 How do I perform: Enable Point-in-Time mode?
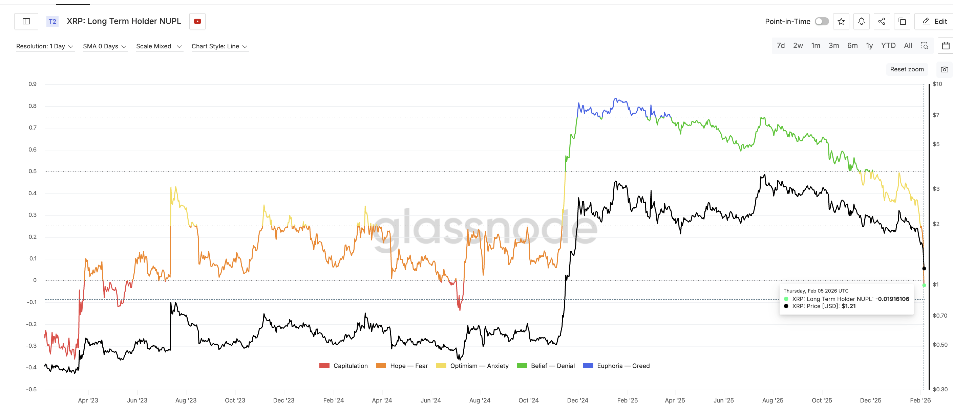click(x=822, y=21)
